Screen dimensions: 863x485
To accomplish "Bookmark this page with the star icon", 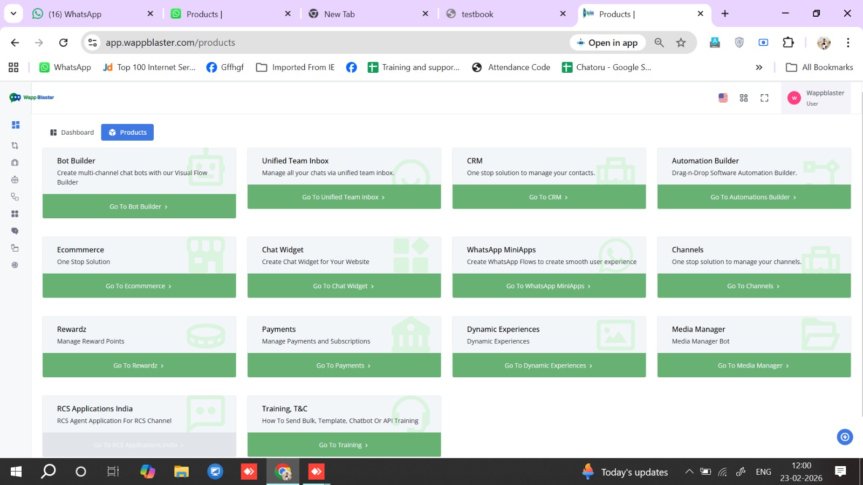I will tap(681, 43).
